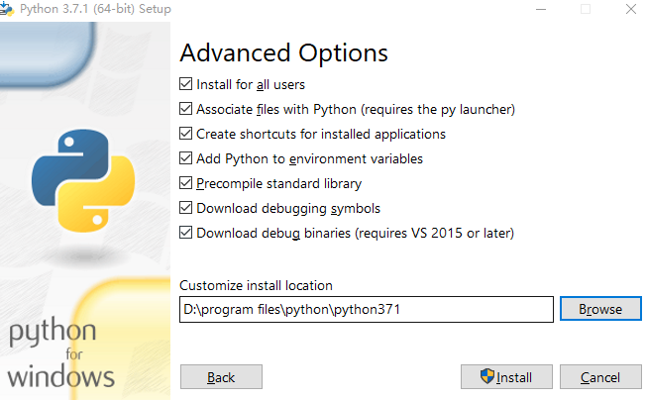Screen dimensions: 646x400
Task: Toggle Associate files with Python checkbox
Action: (186, 109)
